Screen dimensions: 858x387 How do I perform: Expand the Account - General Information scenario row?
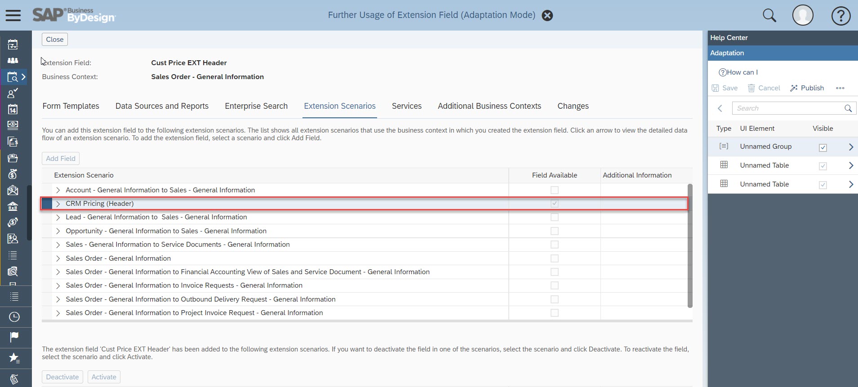[58, 190]
